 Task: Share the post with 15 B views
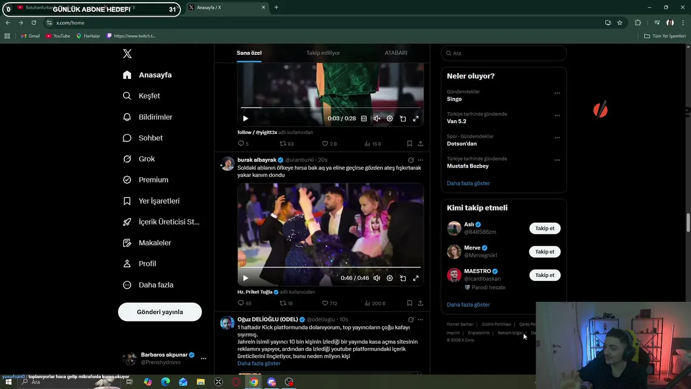(420, 144)
